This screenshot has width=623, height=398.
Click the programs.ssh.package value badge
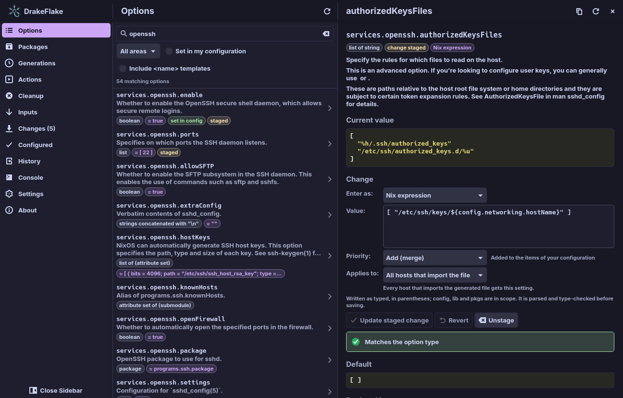[x=182, y=369]
